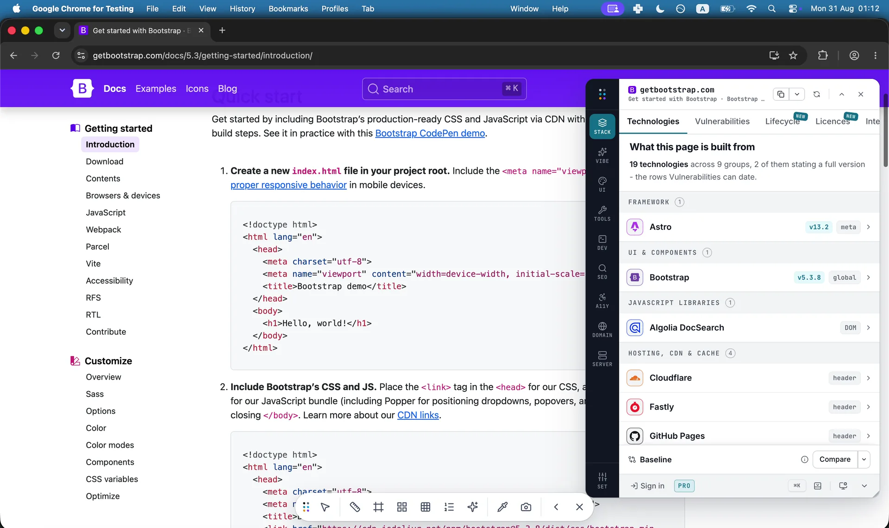
Task: Close the floating inspect toolbar
Action: 579,507
